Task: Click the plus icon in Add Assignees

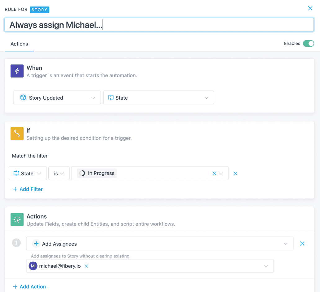Action: (36, 243)
